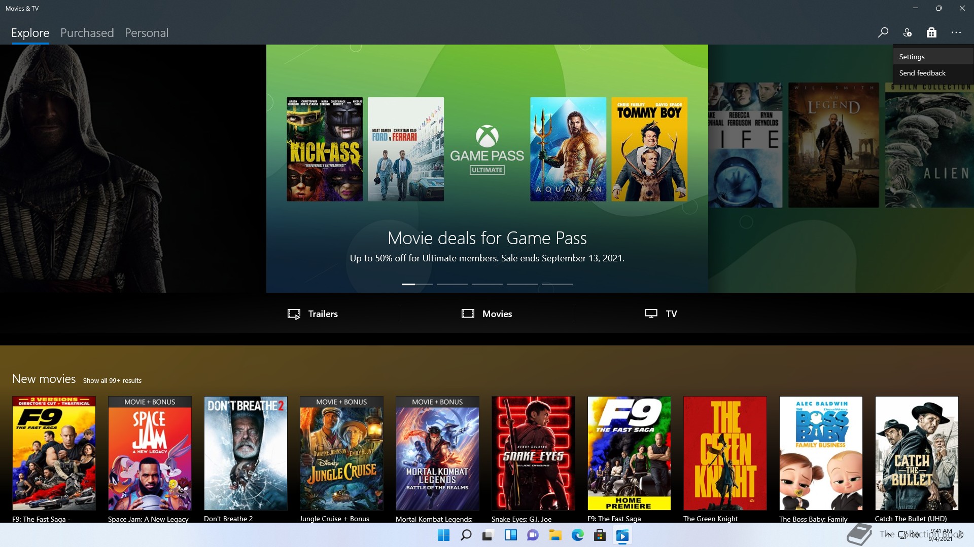Click the previous slide hooded-figure banner
The width and height of the screenshot is (974, 547).
click(133, 168)
